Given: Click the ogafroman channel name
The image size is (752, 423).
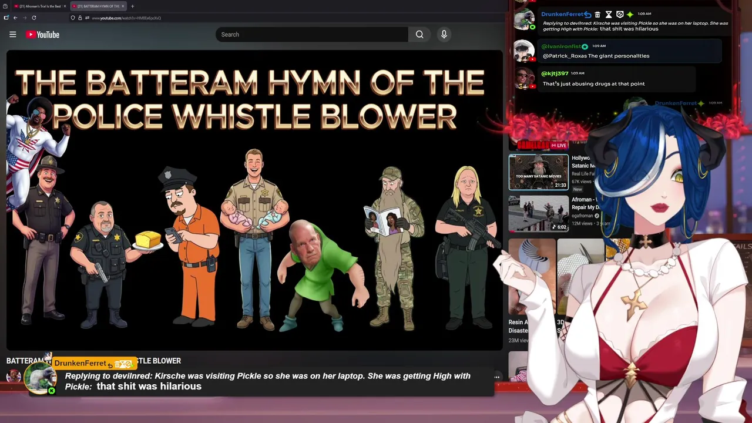Looking at the screenshot, I should point(582,216).
